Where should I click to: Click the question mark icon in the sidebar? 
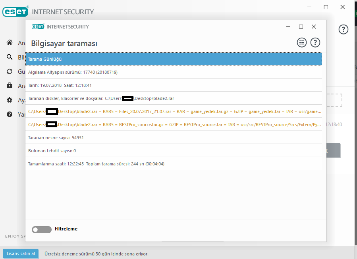click(x=10, y=114)
